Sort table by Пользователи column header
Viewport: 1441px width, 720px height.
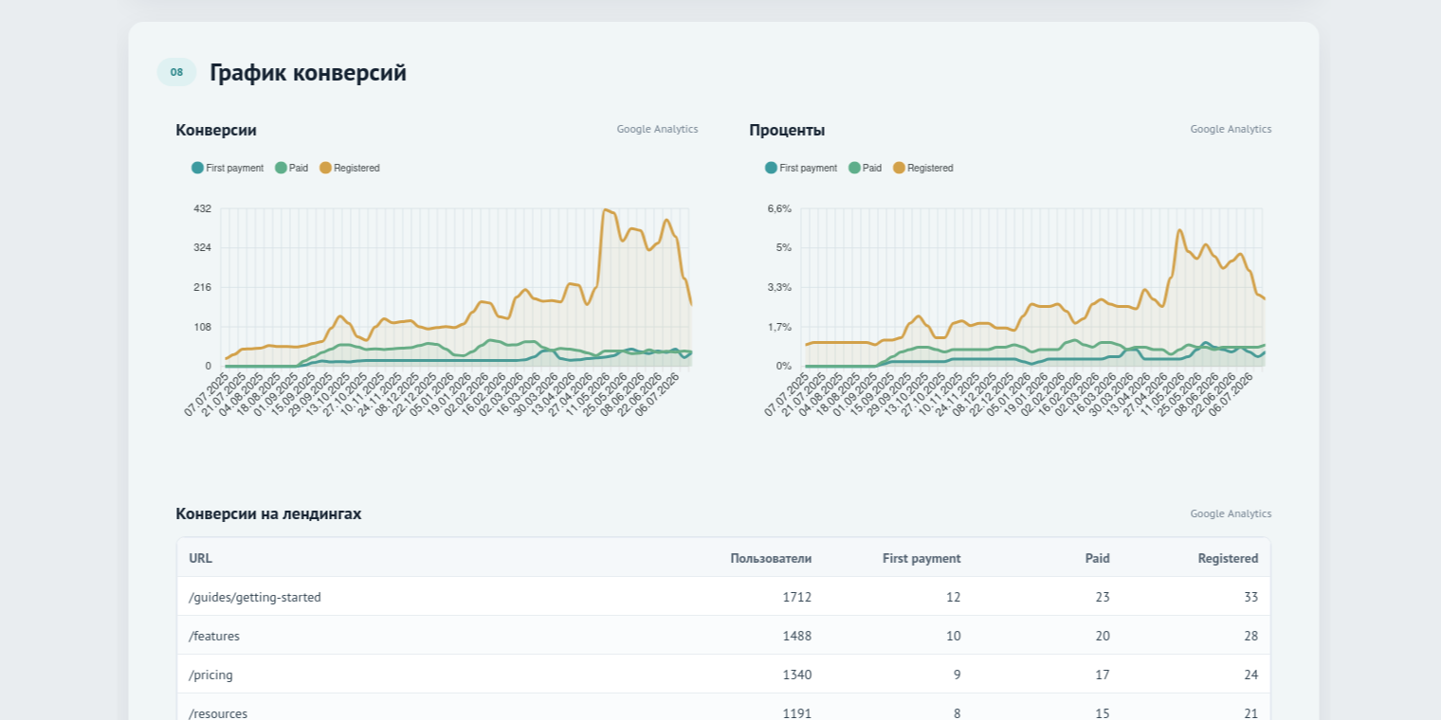point(771,558)
